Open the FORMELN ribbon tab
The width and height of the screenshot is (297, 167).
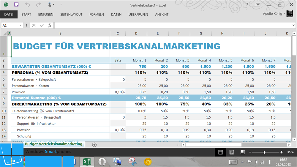point(97,15)
